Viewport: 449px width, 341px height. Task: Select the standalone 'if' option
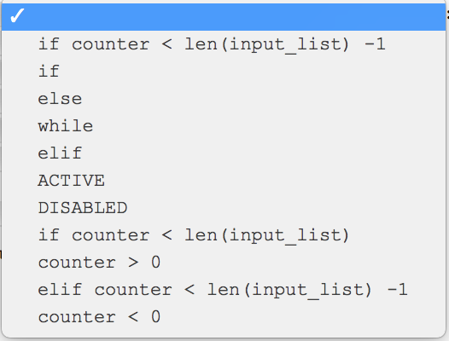pos(224,72)
